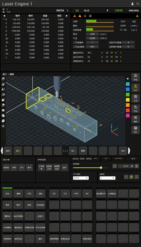This screenshot has width=141, height=247.
Task: Open the 工艺 process panel
Action: (x=135, y=98)
